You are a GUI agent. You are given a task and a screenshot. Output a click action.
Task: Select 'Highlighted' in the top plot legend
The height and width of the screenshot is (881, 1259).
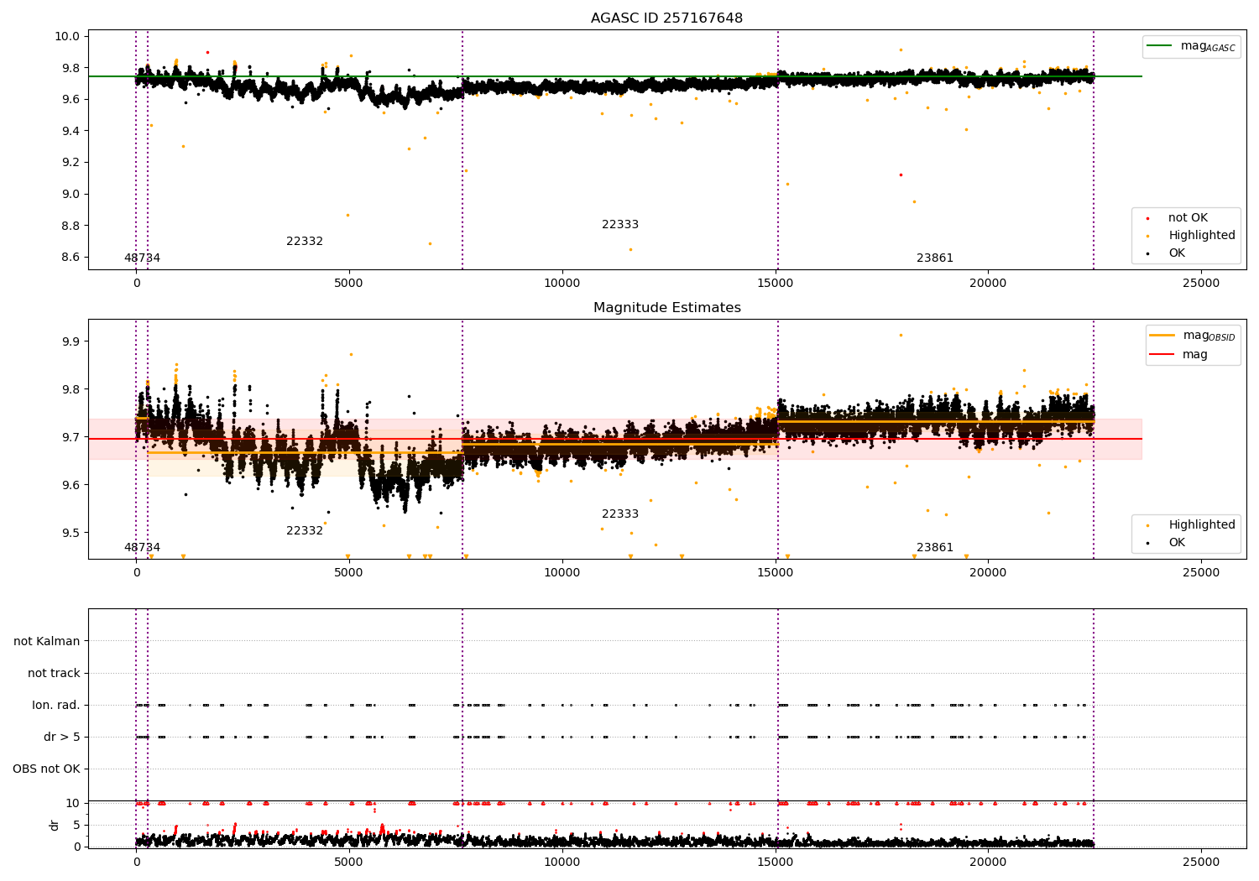(1193, 236)
